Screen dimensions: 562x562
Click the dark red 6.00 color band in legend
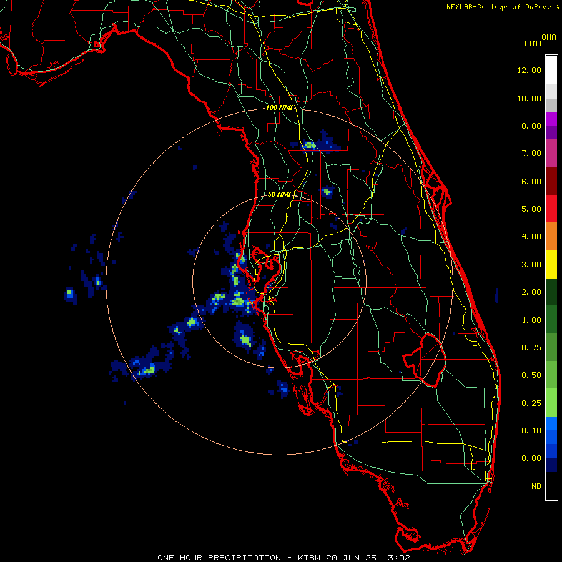point(551,181)
